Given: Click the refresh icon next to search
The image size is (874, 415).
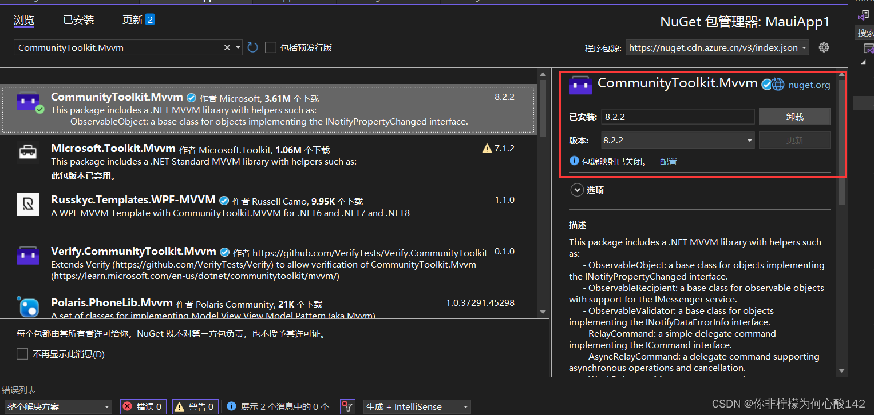Looking at the screenshot, I should coord(253,47).
